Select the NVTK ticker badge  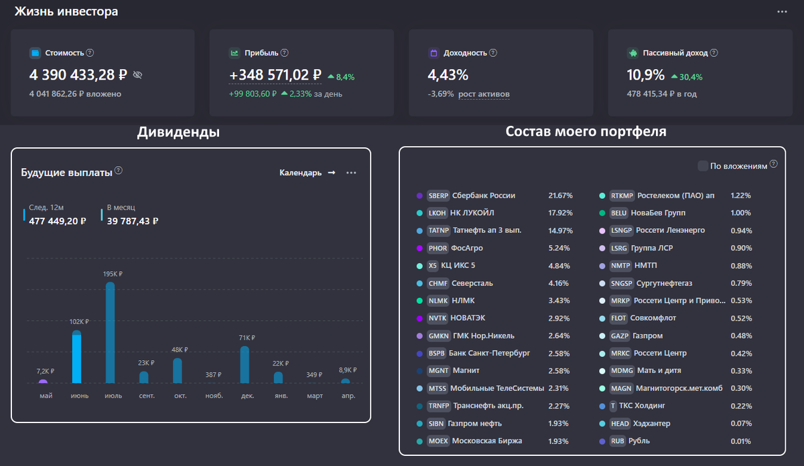pos(438,318)
